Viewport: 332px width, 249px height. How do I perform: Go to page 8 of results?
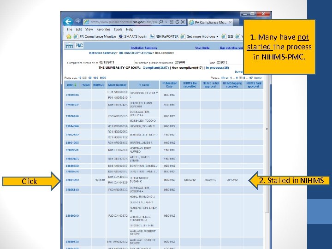click(244, 78)
